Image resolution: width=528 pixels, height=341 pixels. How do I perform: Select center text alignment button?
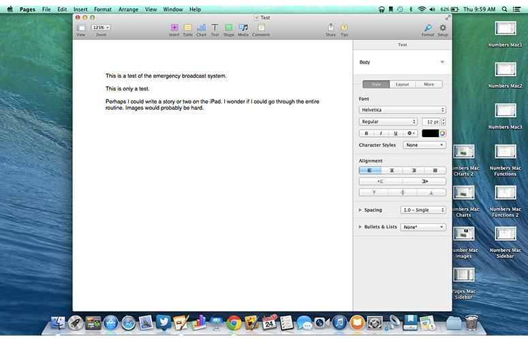click(x=392, y=170)
